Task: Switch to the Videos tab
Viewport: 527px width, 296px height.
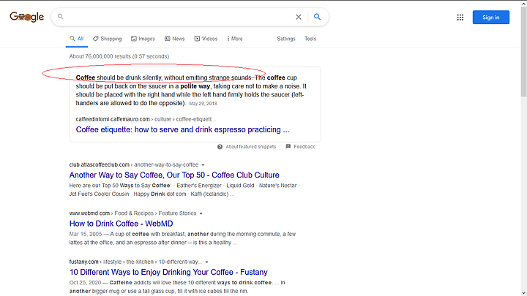Action: pyautogui.click(x=206, y=39)
